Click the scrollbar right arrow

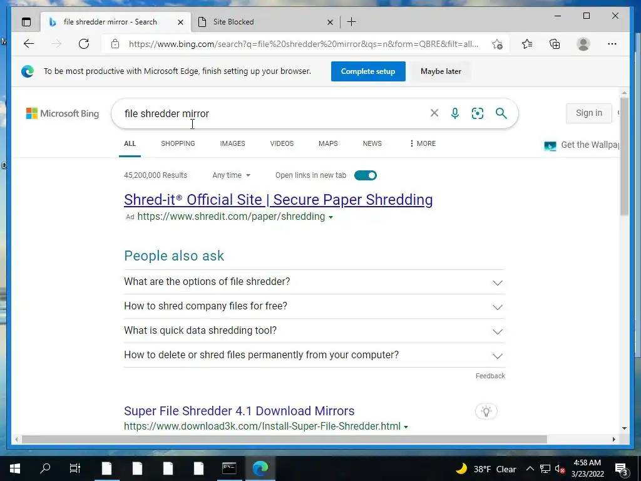(x=613, y=439)
